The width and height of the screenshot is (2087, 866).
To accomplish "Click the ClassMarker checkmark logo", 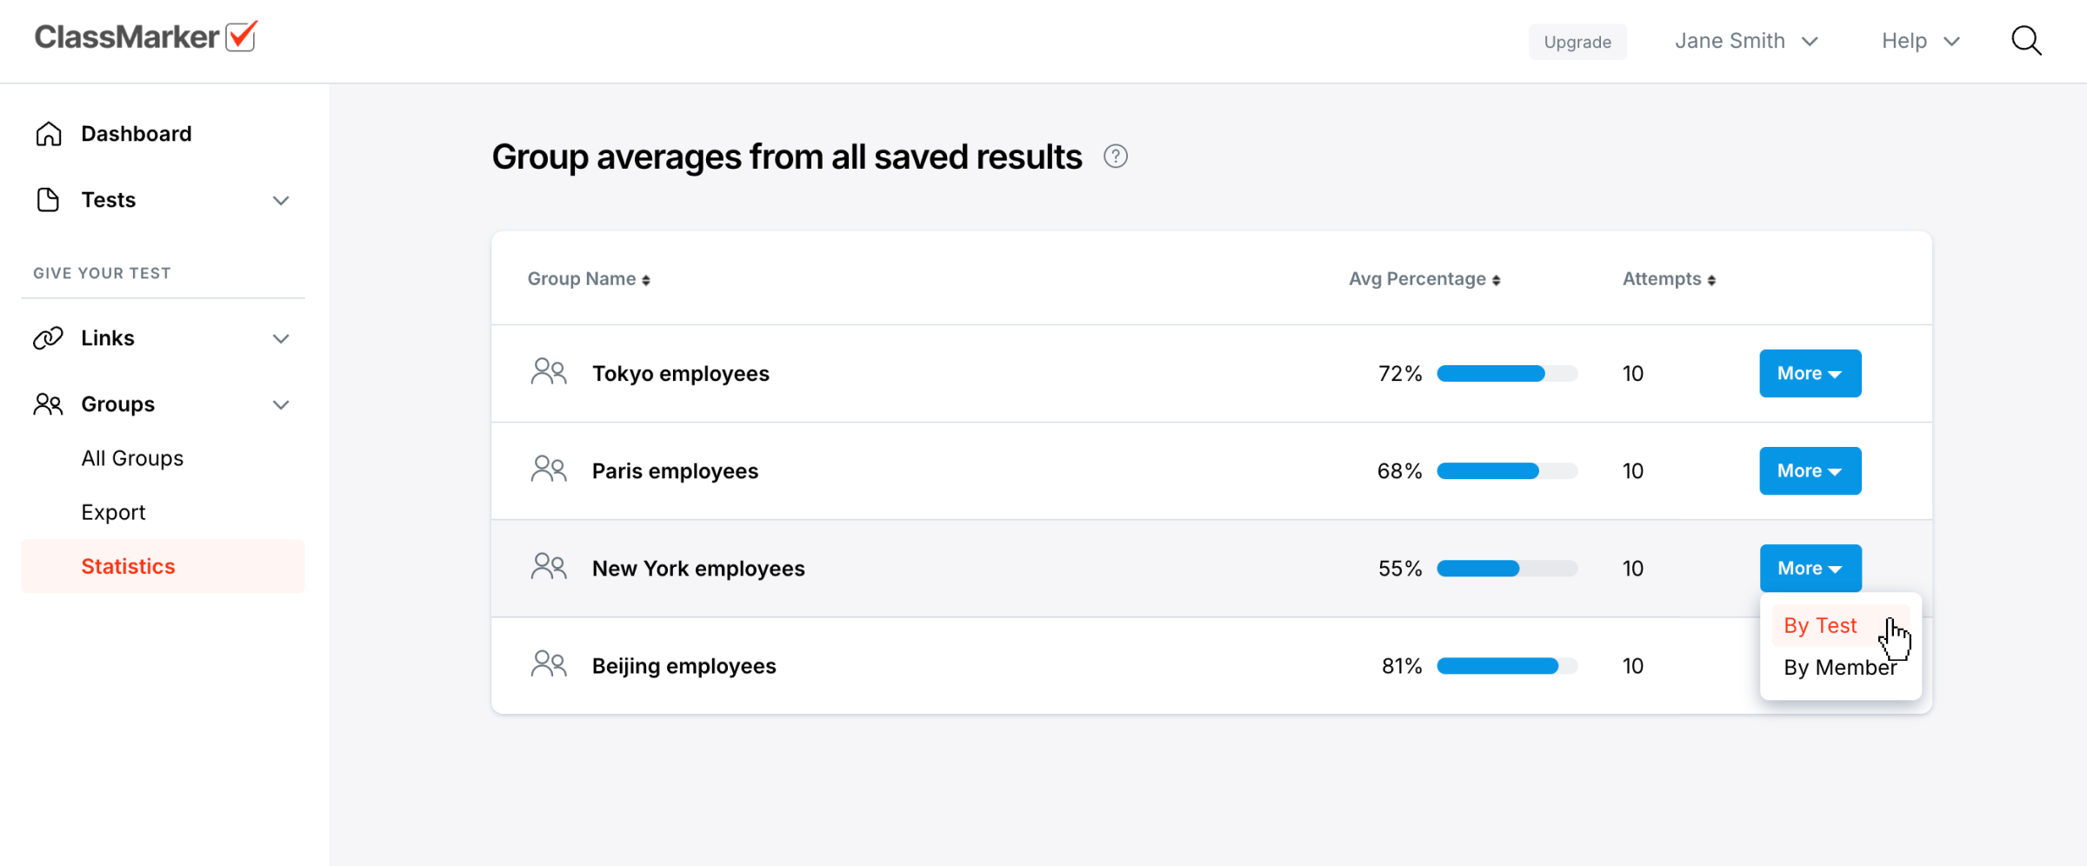I will 241,37.
